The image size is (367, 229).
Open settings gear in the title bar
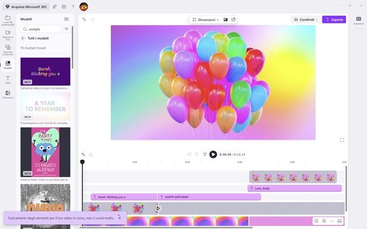tap(64, 7)
